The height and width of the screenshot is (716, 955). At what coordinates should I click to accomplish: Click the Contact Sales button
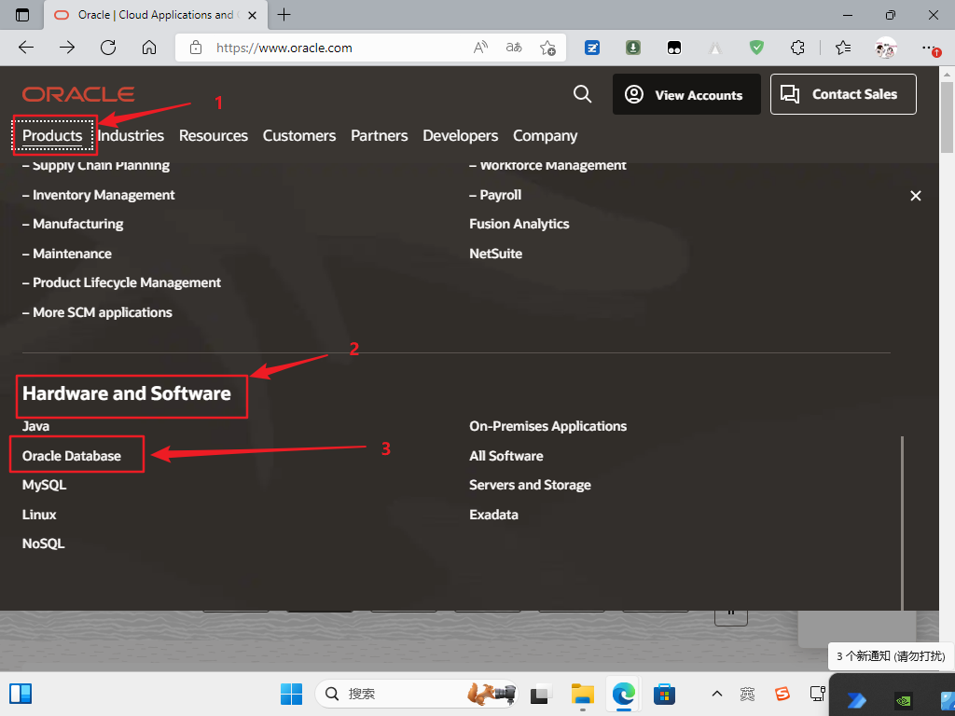point(842,94)
